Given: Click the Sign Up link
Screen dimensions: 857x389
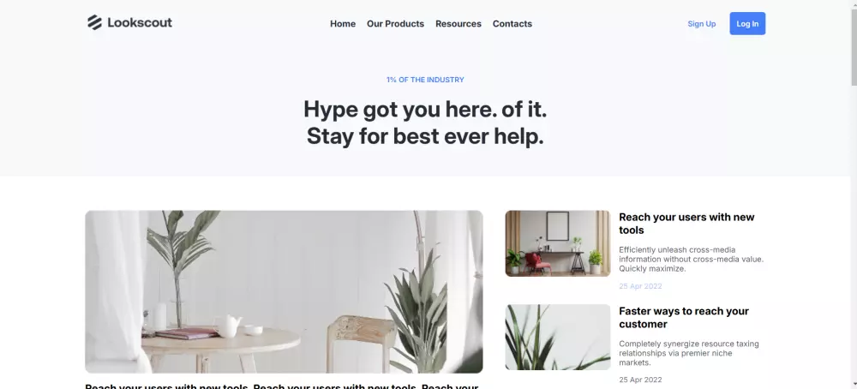Looking at the screenshot, I should (x=701, y=23).
